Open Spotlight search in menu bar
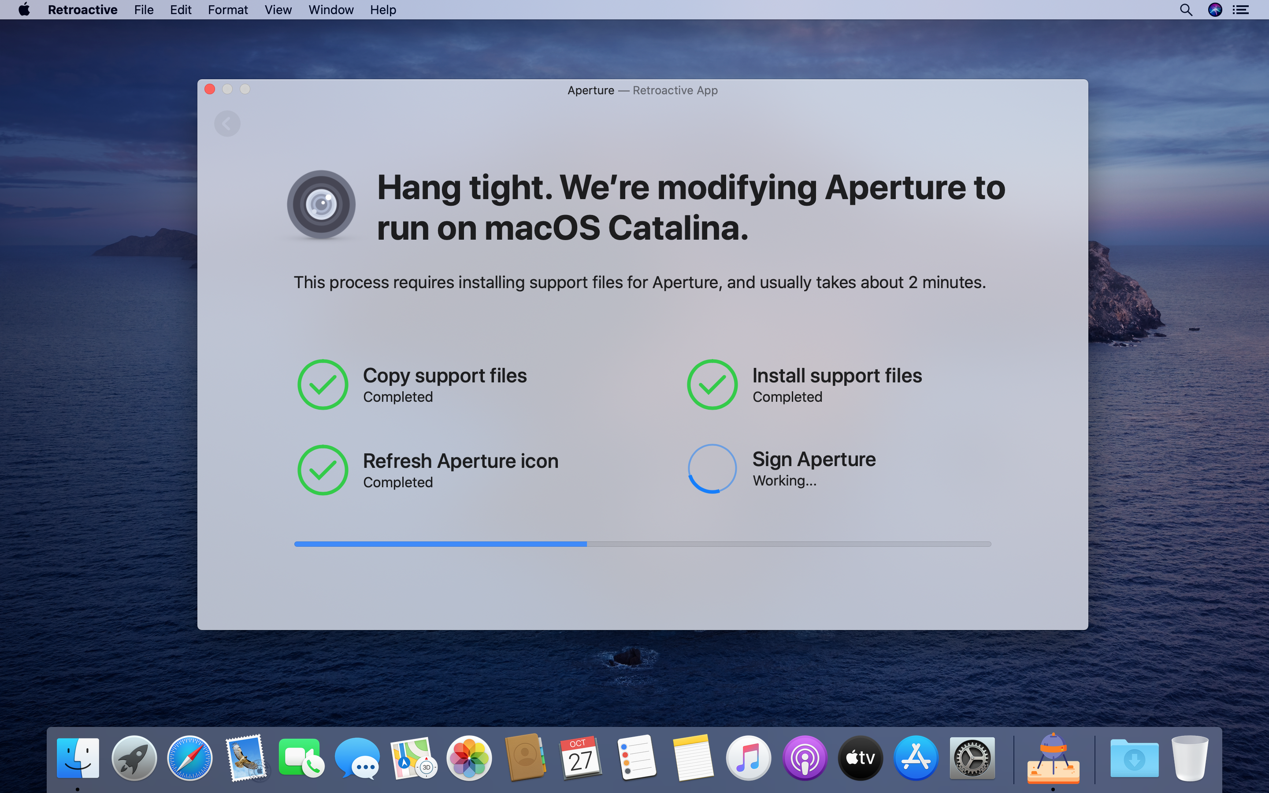The image size is (1269, 793). pyautogui.click(x=1186, y=10)
